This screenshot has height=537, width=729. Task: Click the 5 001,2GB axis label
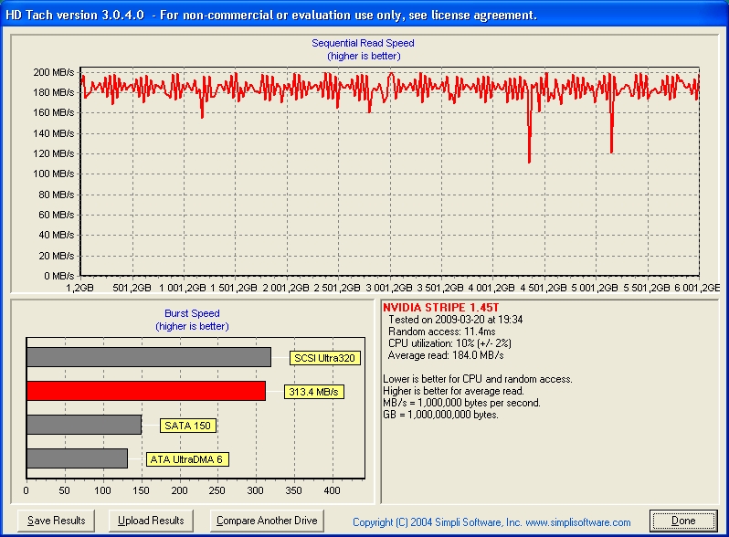(x=594, y=288)
